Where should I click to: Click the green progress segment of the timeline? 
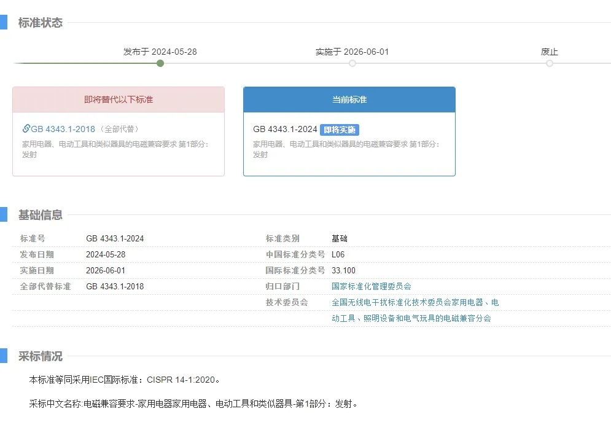[86, 63]
